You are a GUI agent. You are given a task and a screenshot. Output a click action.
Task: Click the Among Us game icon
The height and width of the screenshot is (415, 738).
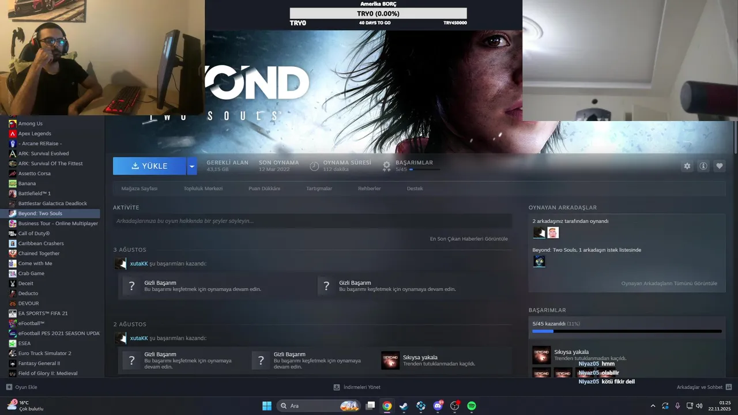13,123
